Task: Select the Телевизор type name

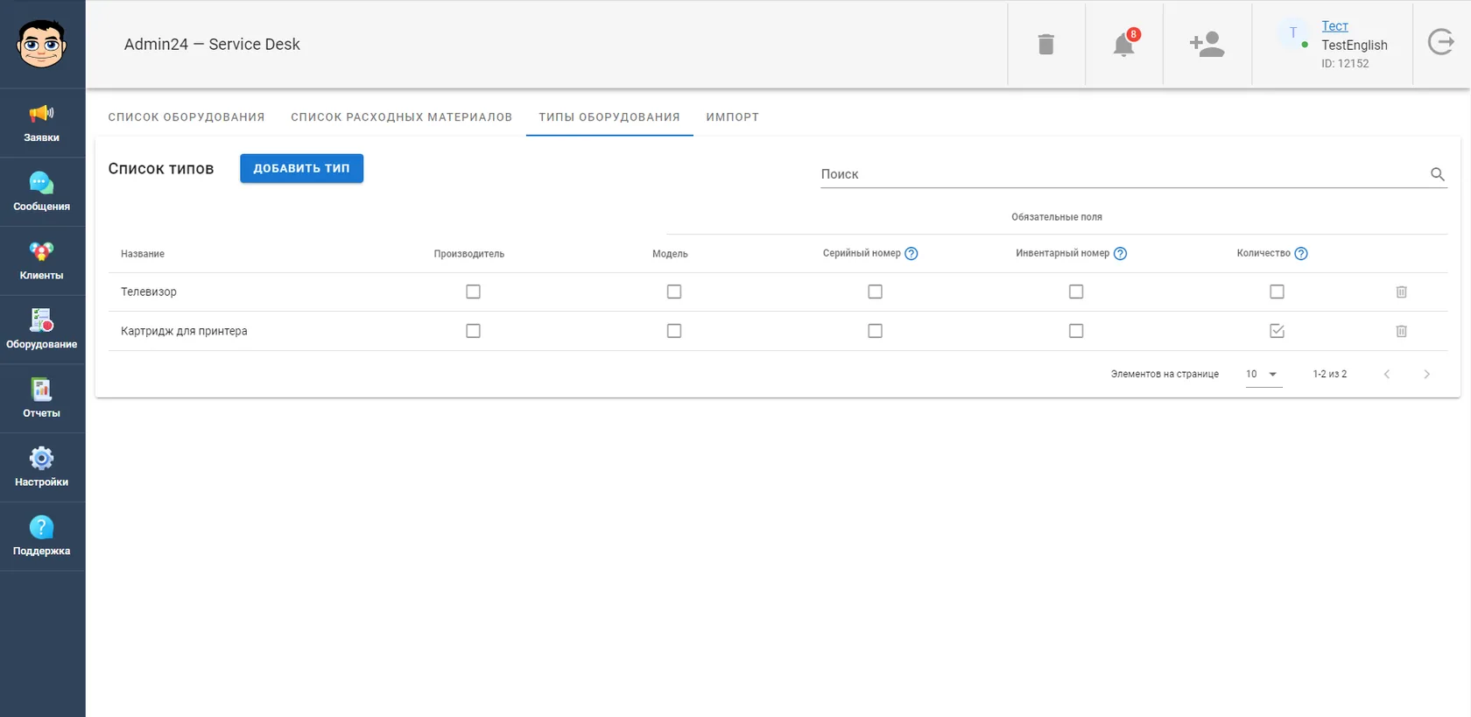Action: tap(149, 292)
